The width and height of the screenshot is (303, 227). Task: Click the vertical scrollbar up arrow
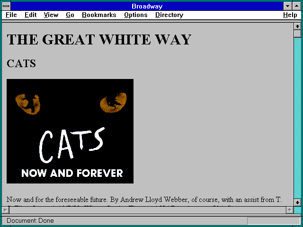(297, 26)
